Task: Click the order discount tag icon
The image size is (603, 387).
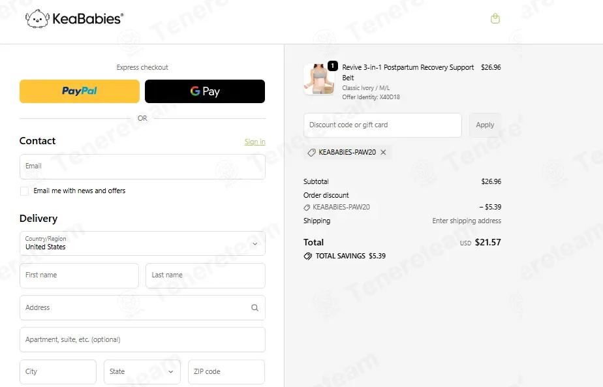Action: [307, 208]
